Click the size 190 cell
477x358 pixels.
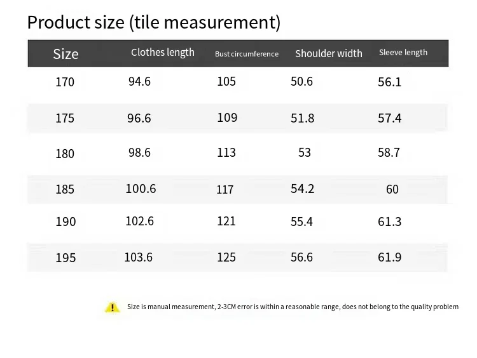(x=66, y=222)
